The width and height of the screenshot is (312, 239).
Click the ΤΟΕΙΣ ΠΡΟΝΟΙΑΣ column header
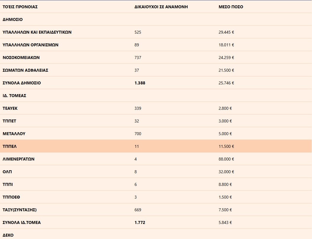tap(20, 7)
